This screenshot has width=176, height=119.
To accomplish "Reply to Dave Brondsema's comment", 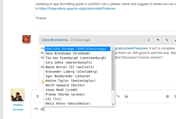I will click(158, 40).
